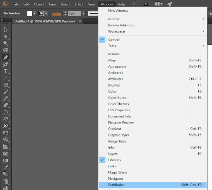Click the orange Stroke link
This screenshot has height=190, width=212.
pyautogui.click(x=56, y=14)
